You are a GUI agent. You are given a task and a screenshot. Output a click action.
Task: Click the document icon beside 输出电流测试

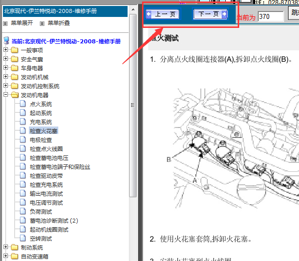pyautogui.click(x=23, y=193)
